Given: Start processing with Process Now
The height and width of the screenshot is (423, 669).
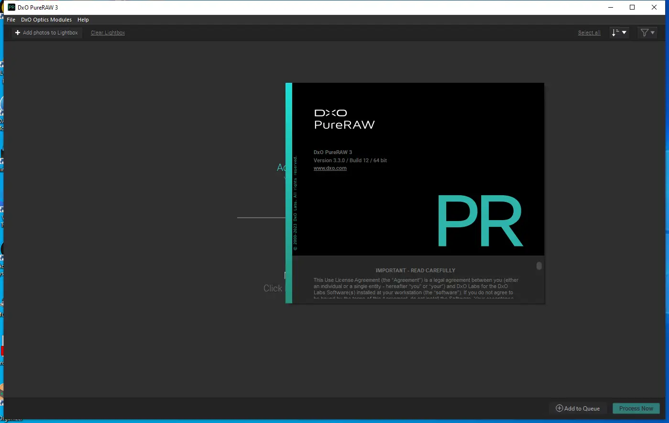Looking at the screenshot, I should [636, 408].
